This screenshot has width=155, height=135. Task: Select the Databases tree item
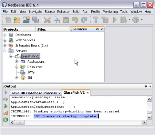pos(23,35)
